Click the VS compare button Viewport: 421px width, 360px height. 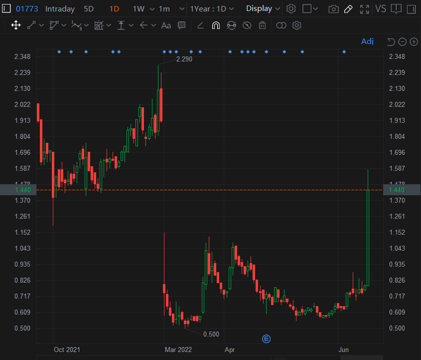tap(381, 9)
